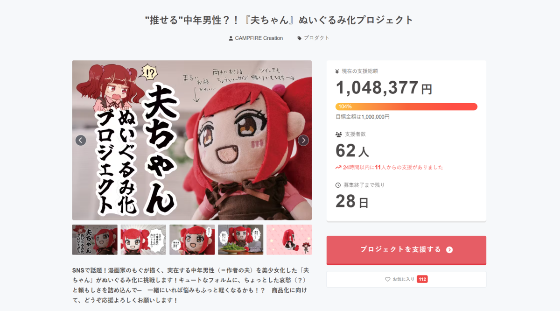Select the fourth thumbnail with edamame plate

[x=240, y=240]
